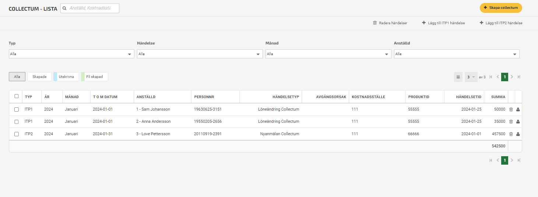Sort by the AVGÅNGSORSAK column header
This screenshot has height=197, width=538.
click(331, 97)
